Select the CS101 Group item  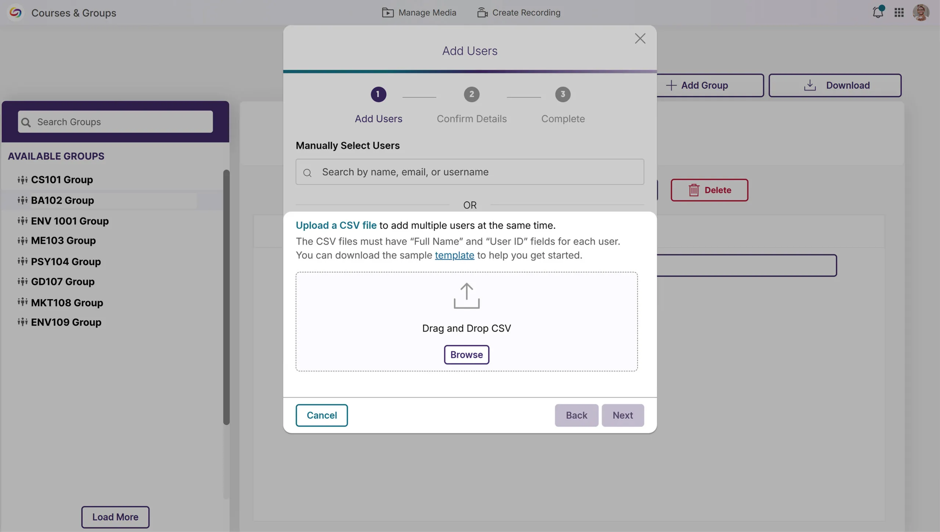(x=62, y=180)
